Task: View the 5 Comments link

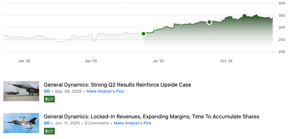Action: point(97,123)
